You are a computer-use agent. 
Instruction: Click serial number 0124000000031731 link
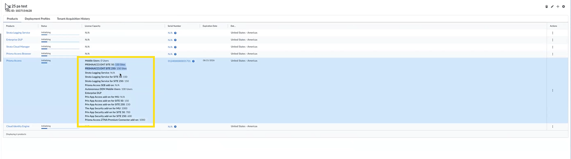coord(179,61)
